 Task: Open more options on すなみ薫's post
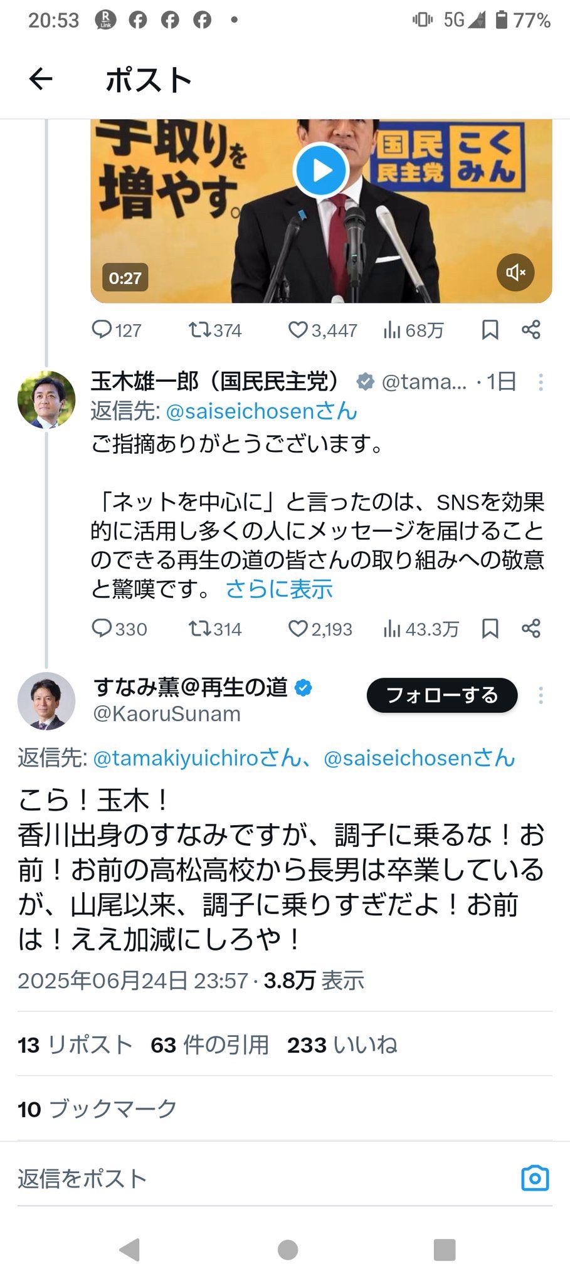click(541, 695)
